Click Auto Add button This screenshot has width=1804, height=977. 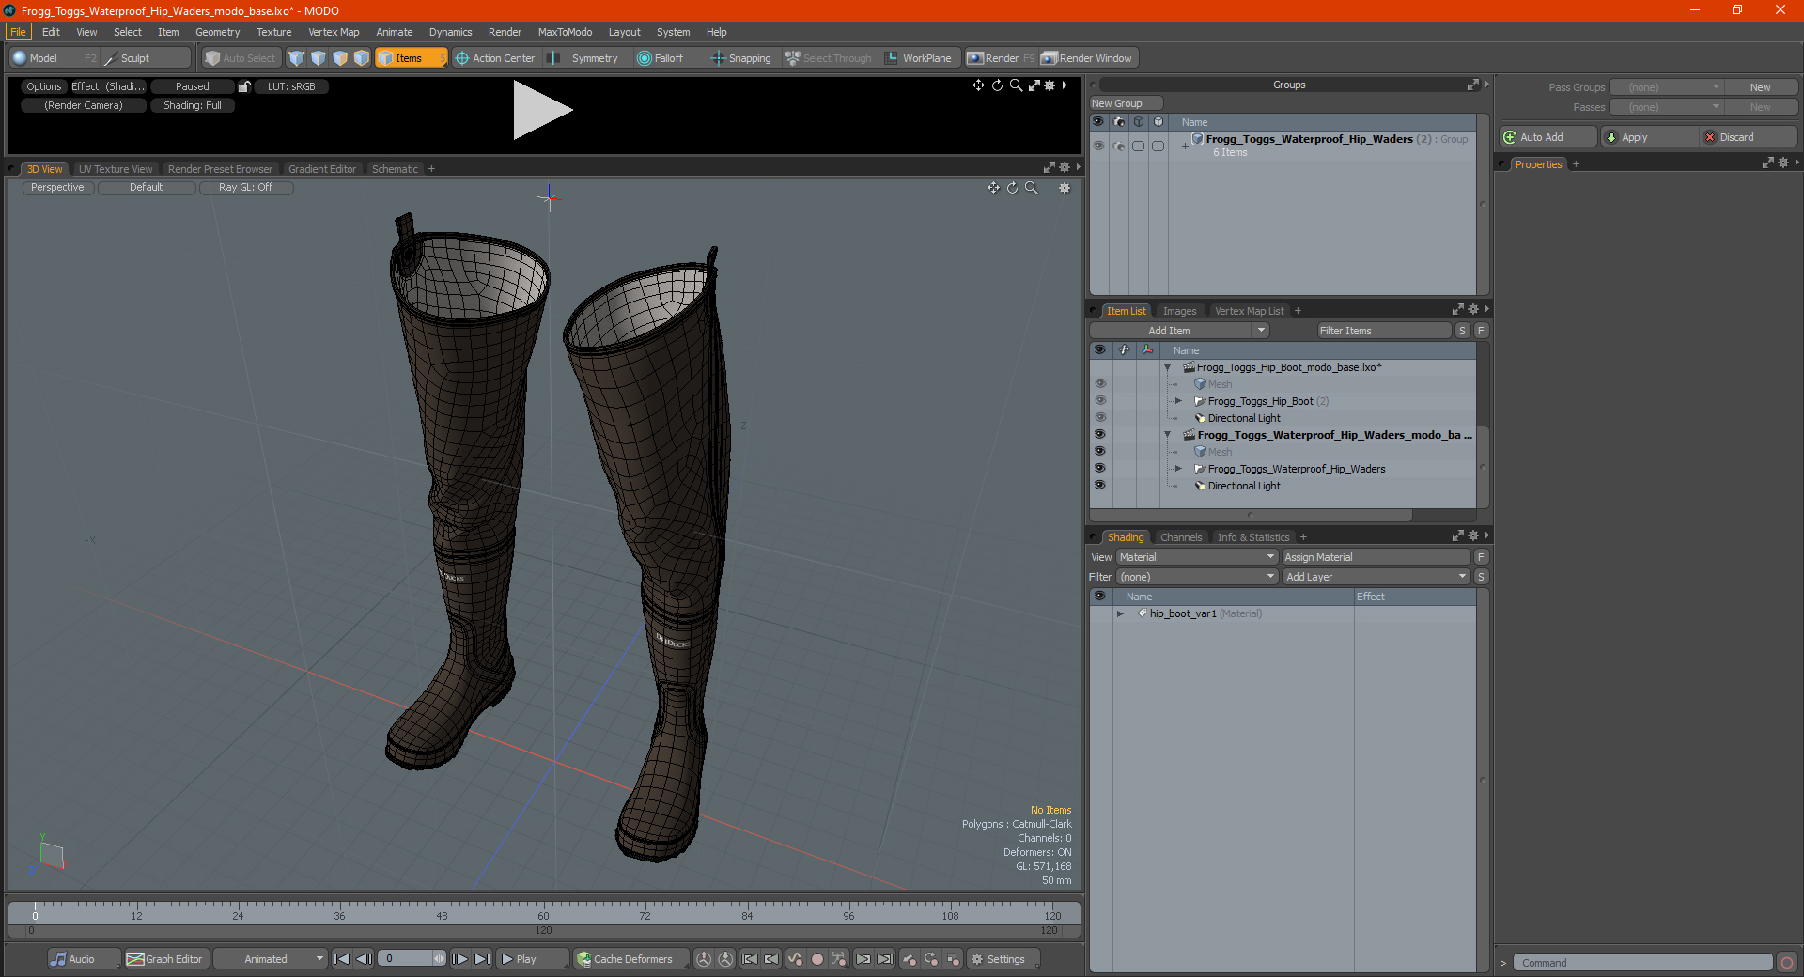click(x=1547, y=137)
